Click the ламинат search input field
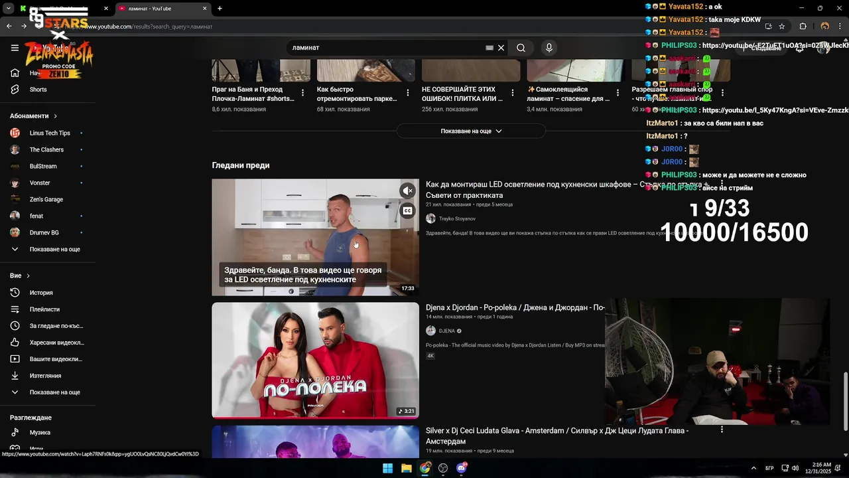The width and height of the screenshot is (849, 478). (x=388, y=48)
